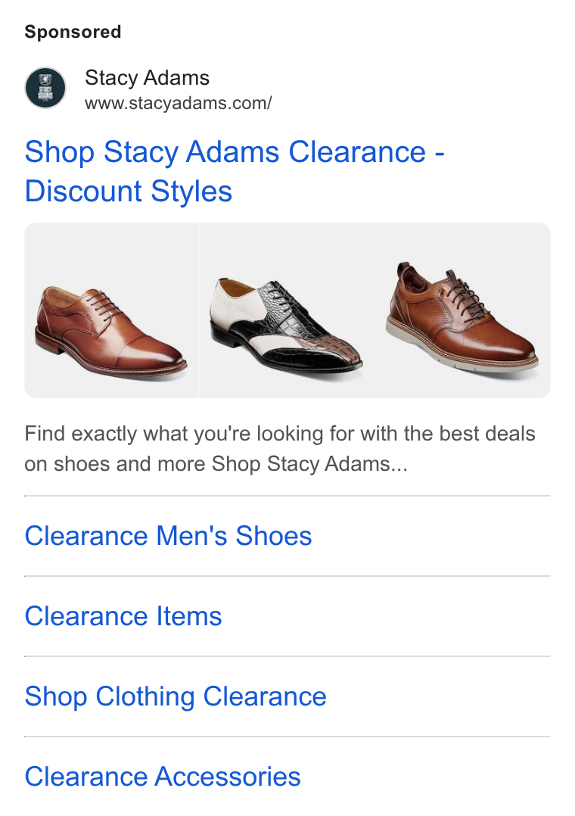The image size is (575, 816).
Task: Go to Shop Clothing Clearance
Action: pyautogui.click(x=176, y=696)
